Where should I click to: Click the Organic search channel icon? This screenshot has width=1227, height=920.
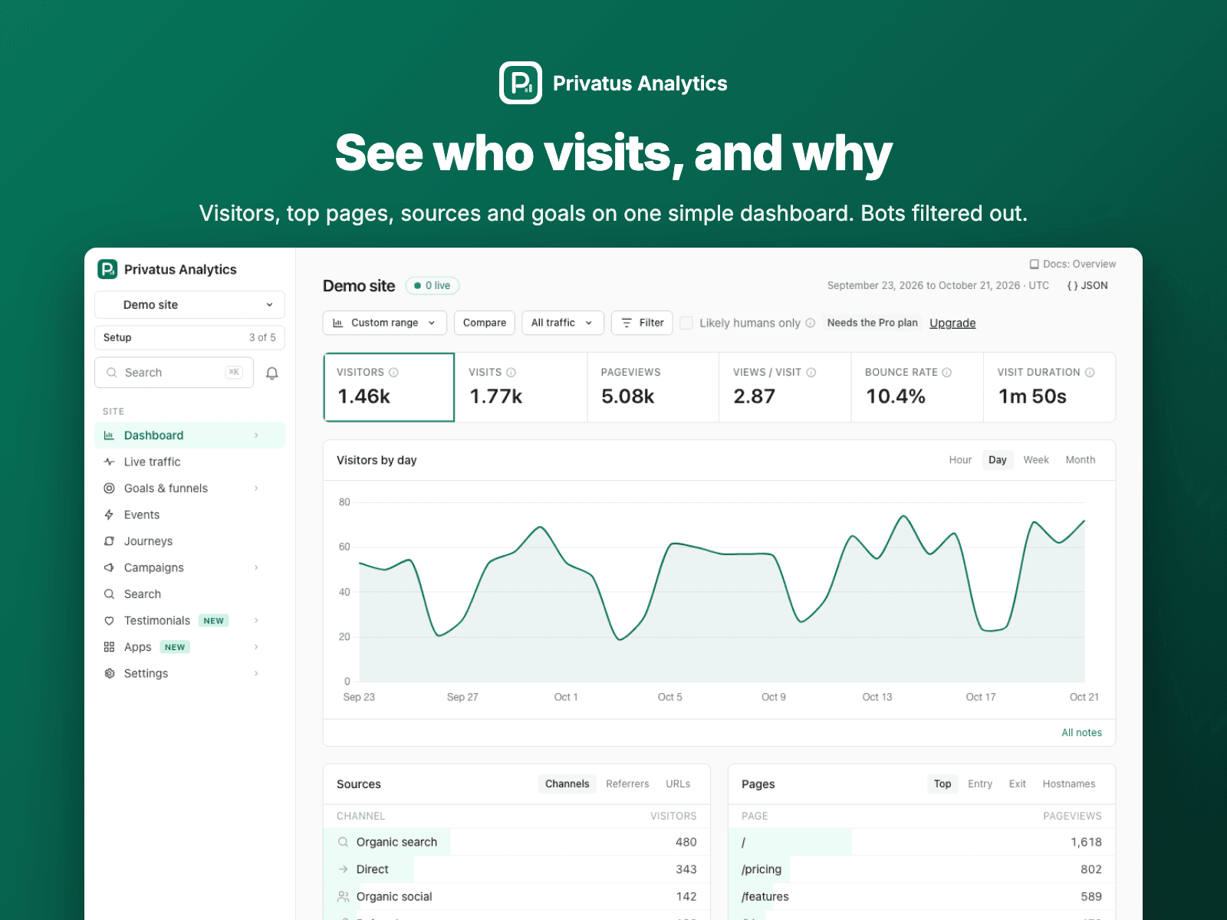tap(344, 842)
